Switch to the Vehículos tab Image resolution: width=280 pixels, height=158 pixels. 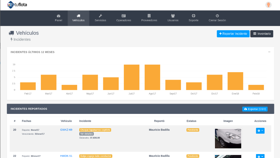[78, 18]
